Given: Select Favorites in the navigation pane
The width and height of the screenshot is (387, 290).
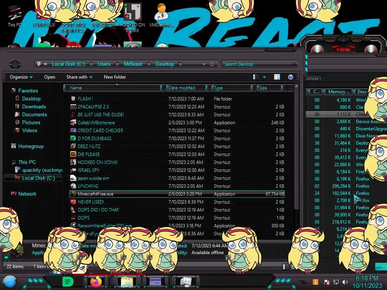Looking at the screenshot, I should 28,91.
